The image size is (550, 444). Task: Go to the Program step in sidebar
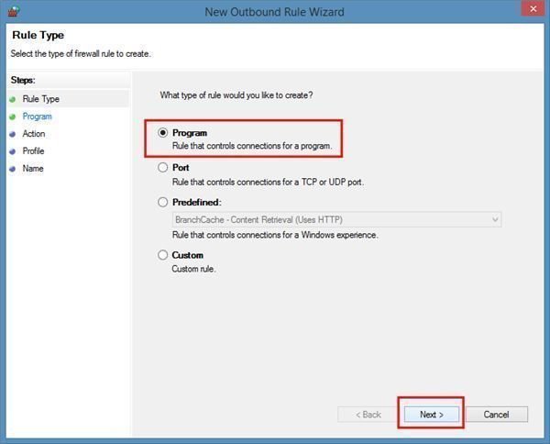pos(38,117)
